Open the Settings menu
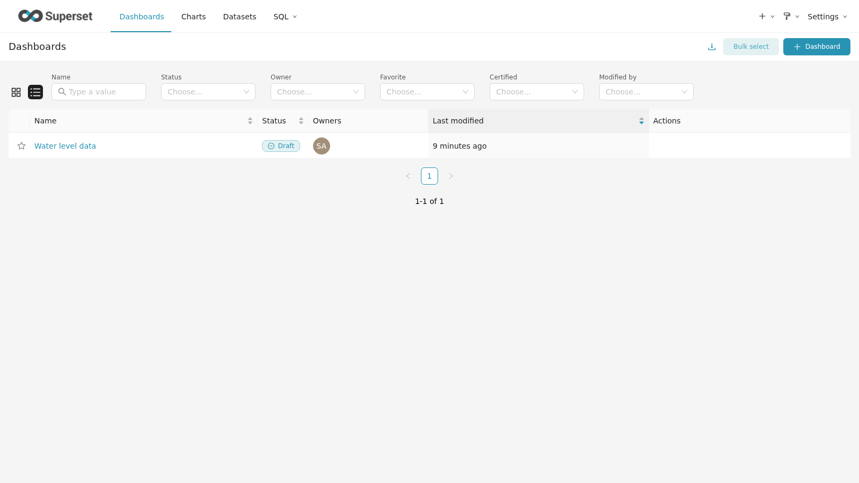This screenshot has width=859, height=483. 827,17
